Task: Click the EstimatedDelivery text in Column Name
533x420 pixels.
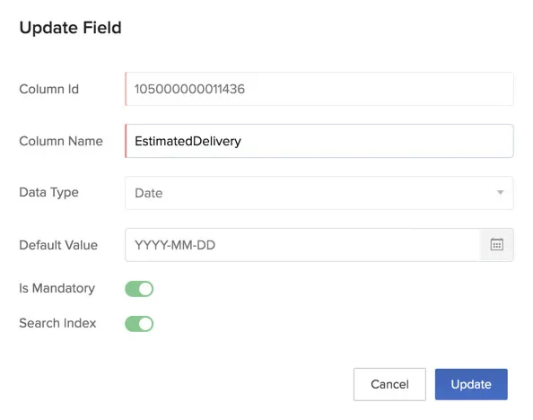Action: point(188,141)
